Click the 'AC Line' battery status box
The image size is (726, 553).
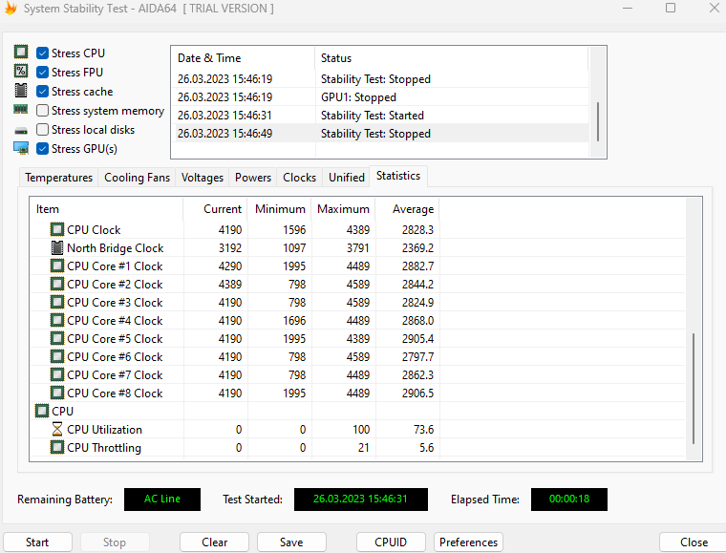pos(162,500)
